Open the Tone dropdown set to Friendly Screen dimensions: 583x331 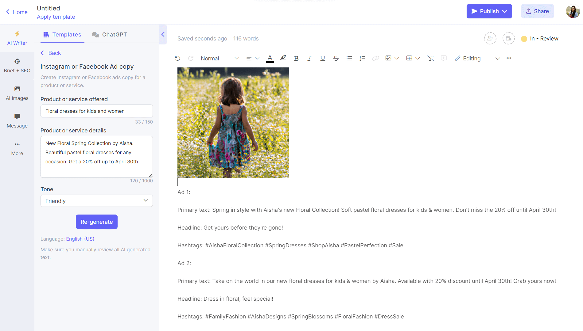coord(97,201)
